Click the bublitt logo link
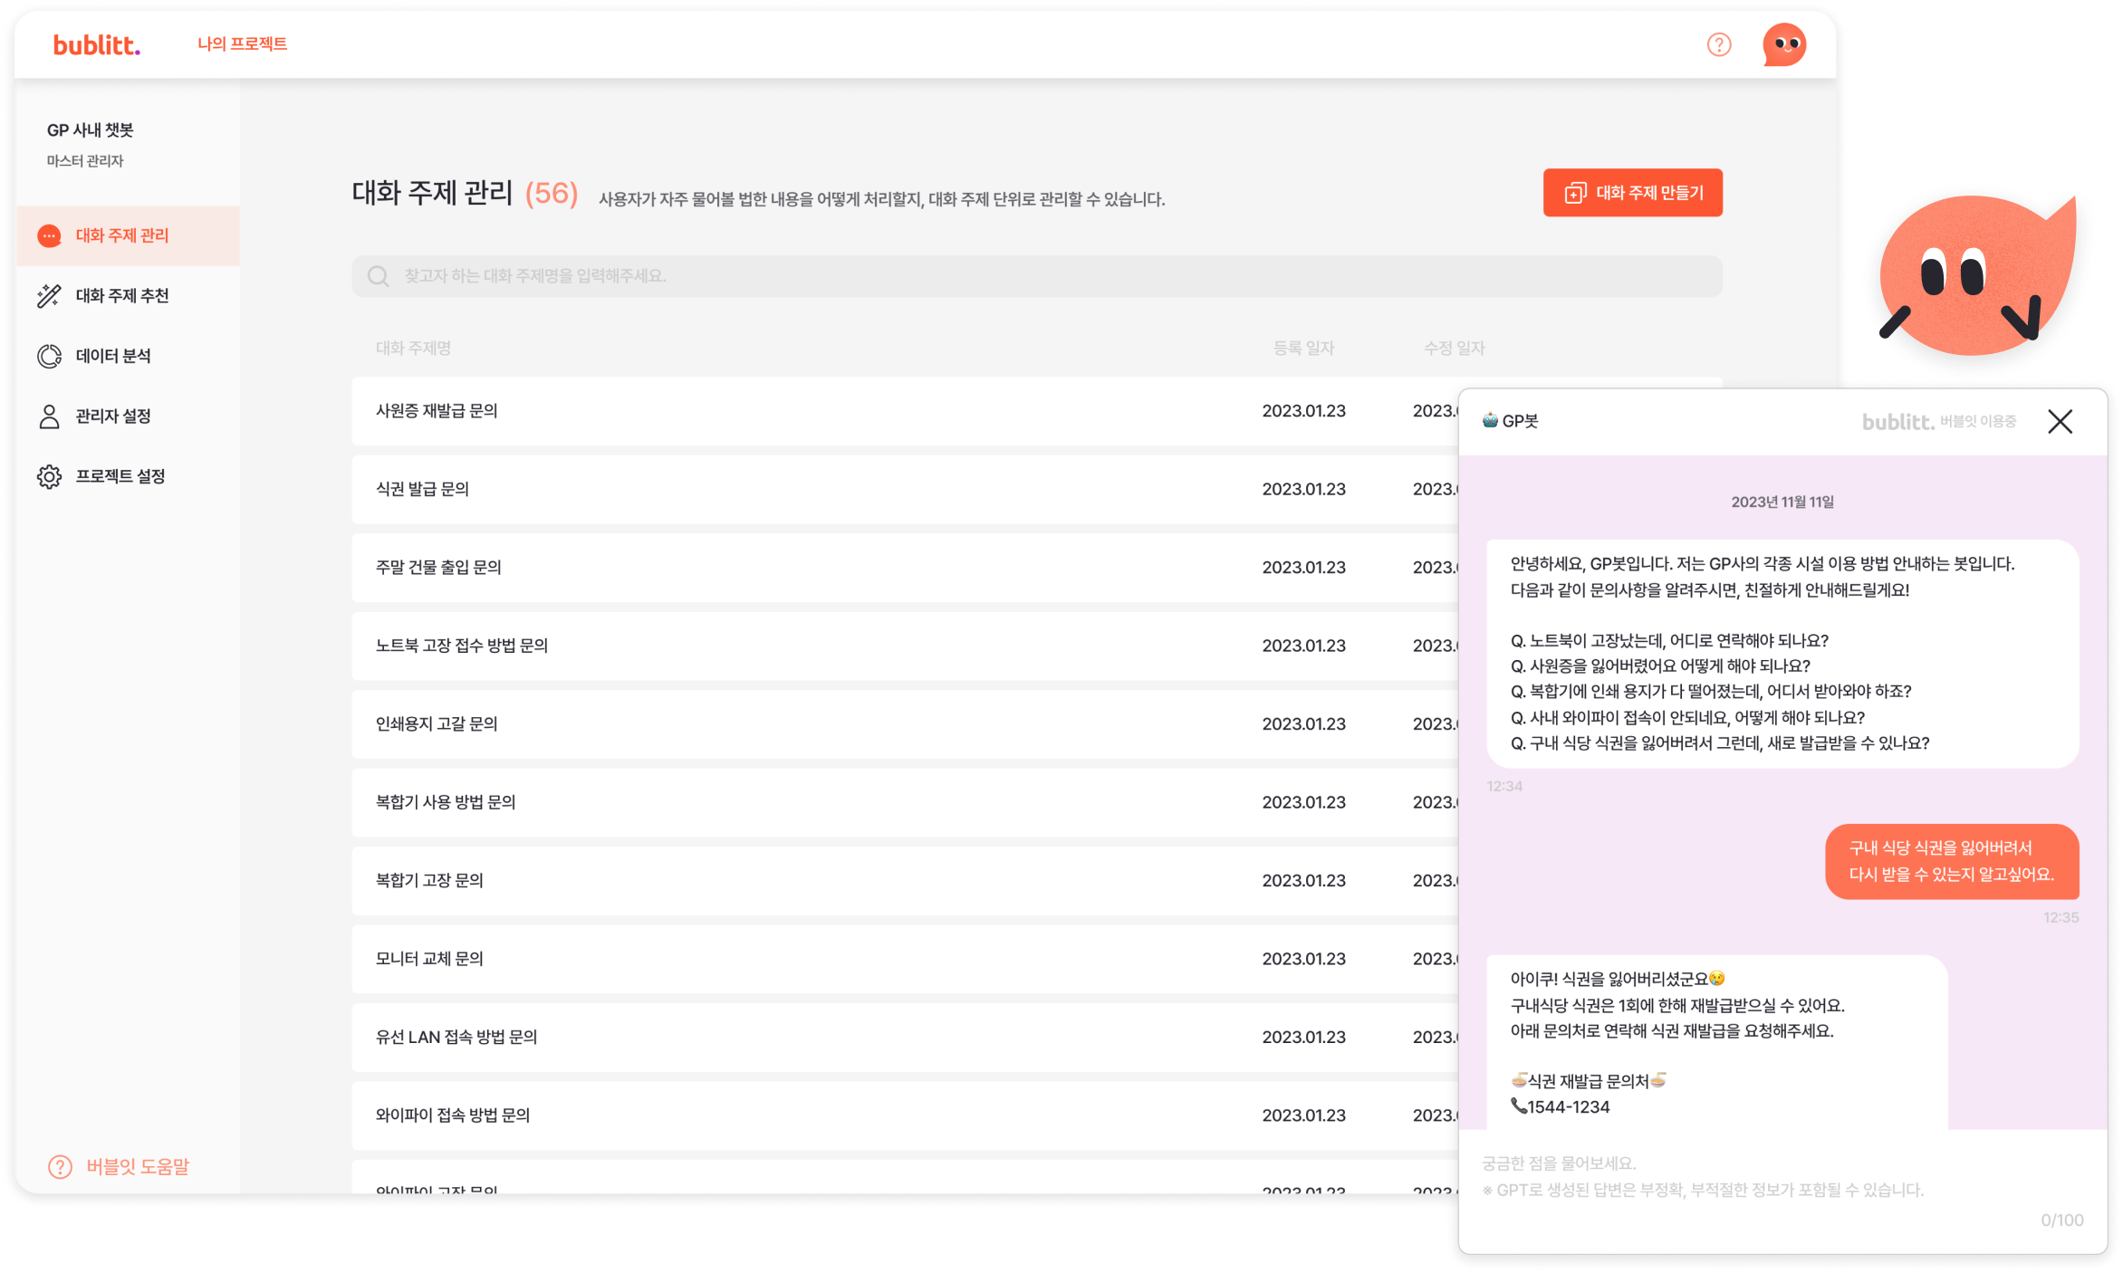 [96, 44]
